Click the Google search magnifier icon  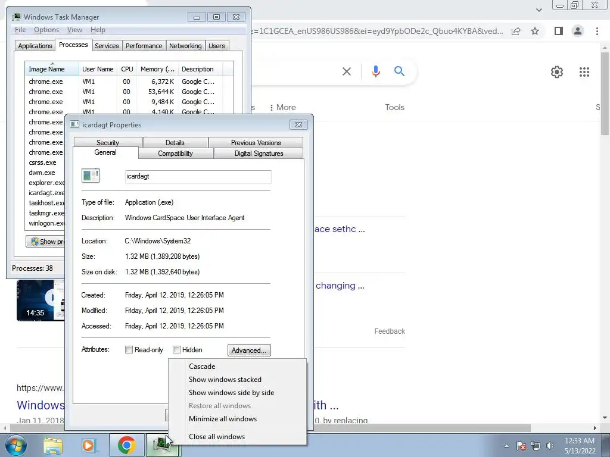(399, 71)
